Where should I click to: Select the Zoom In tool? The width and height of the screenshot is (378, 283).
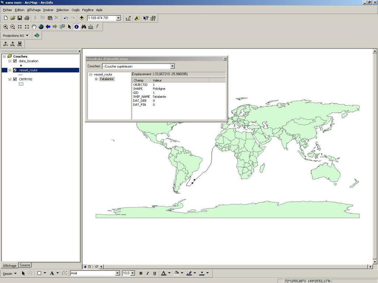[x=6, y=27]
